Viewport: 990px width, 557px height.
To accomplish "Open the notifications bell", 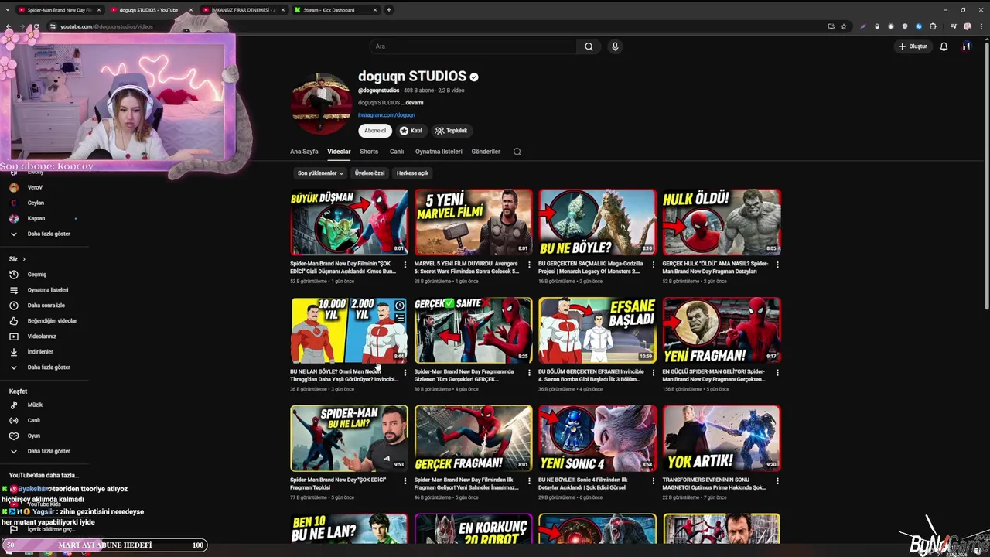I will coord(944,46).
